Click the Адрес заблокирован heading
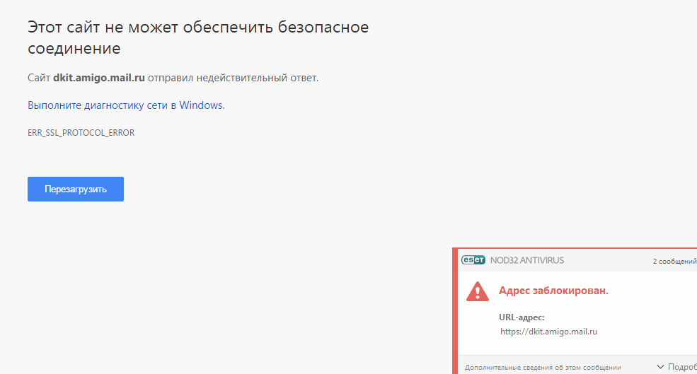The width and height of the screenshot is (697, 374). pos(553,291)
